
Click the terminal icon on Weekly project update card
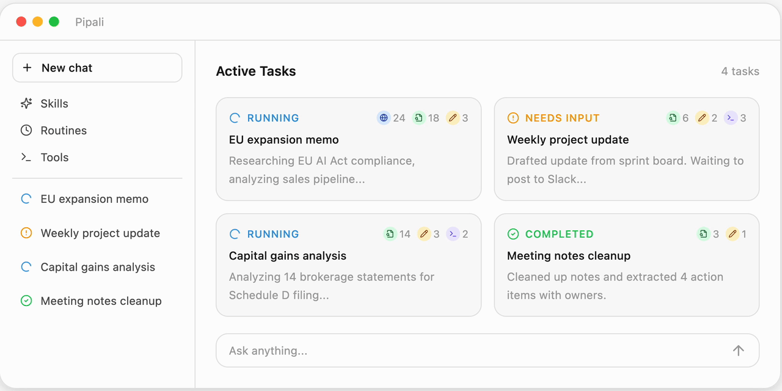tap(731, 118)
